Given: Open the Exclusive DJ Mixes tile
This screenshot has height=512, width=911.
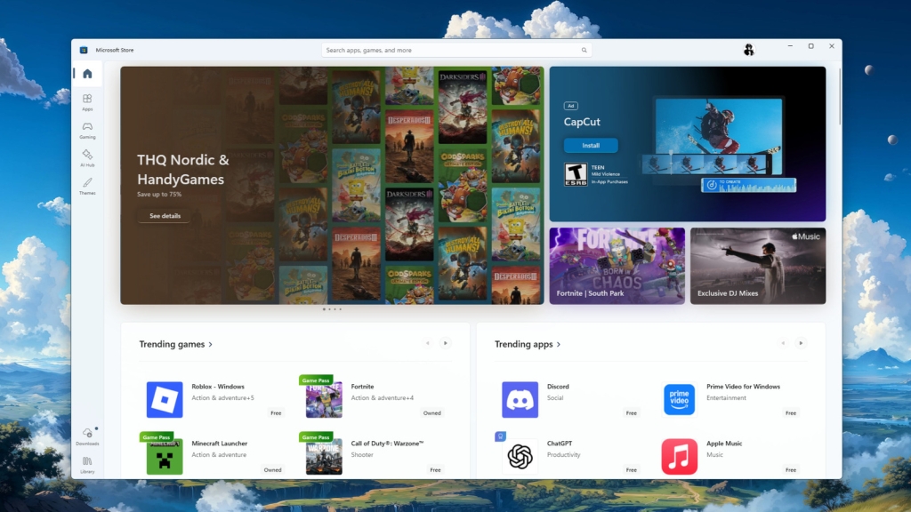Looking at the screenshot, I should click(758, 266).
